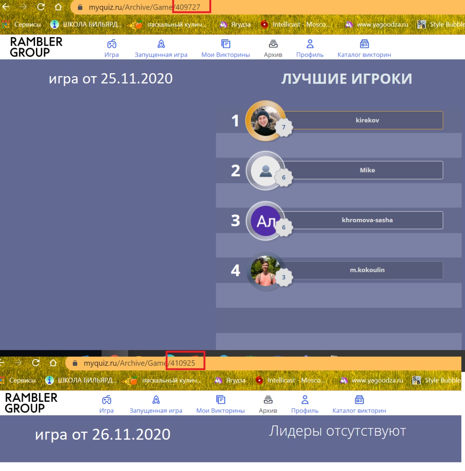This screenshot has height=471, width=465.
Task: Open Запущенная игра rocket tab on 25.11.2020 page
Action: coord(161,49)
